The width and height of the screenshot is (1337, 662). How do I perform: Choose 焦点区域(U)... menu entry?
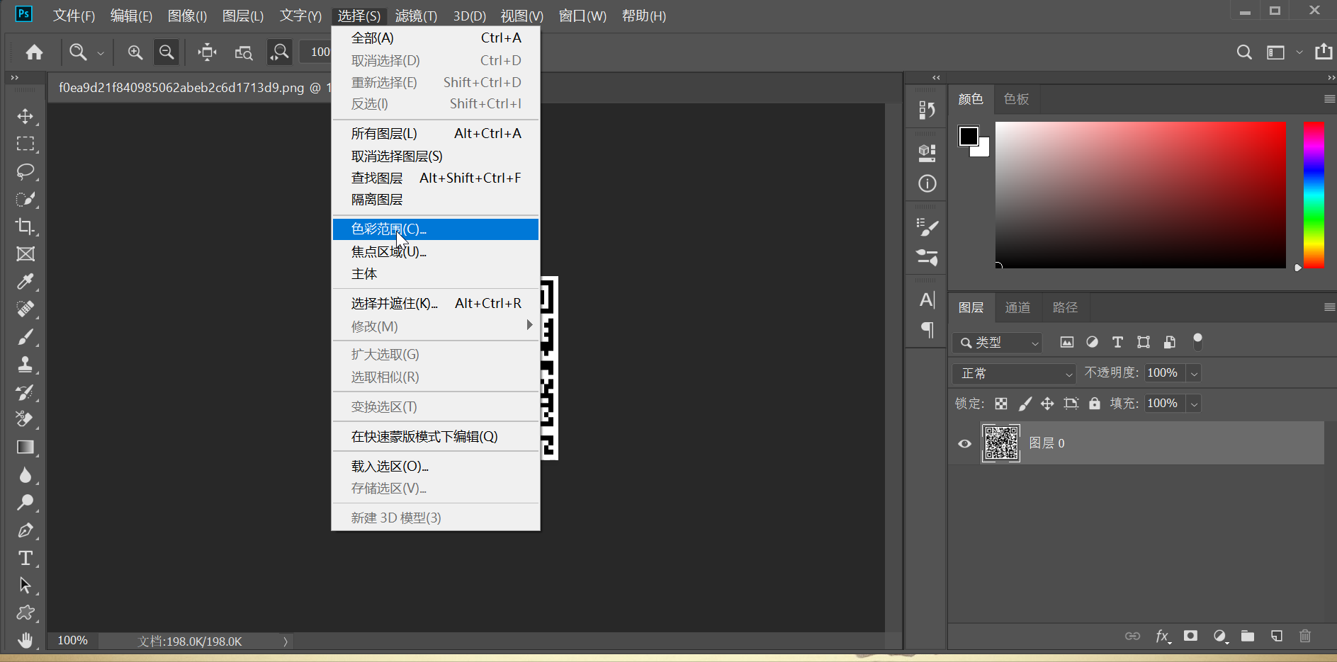pos(436,251)
